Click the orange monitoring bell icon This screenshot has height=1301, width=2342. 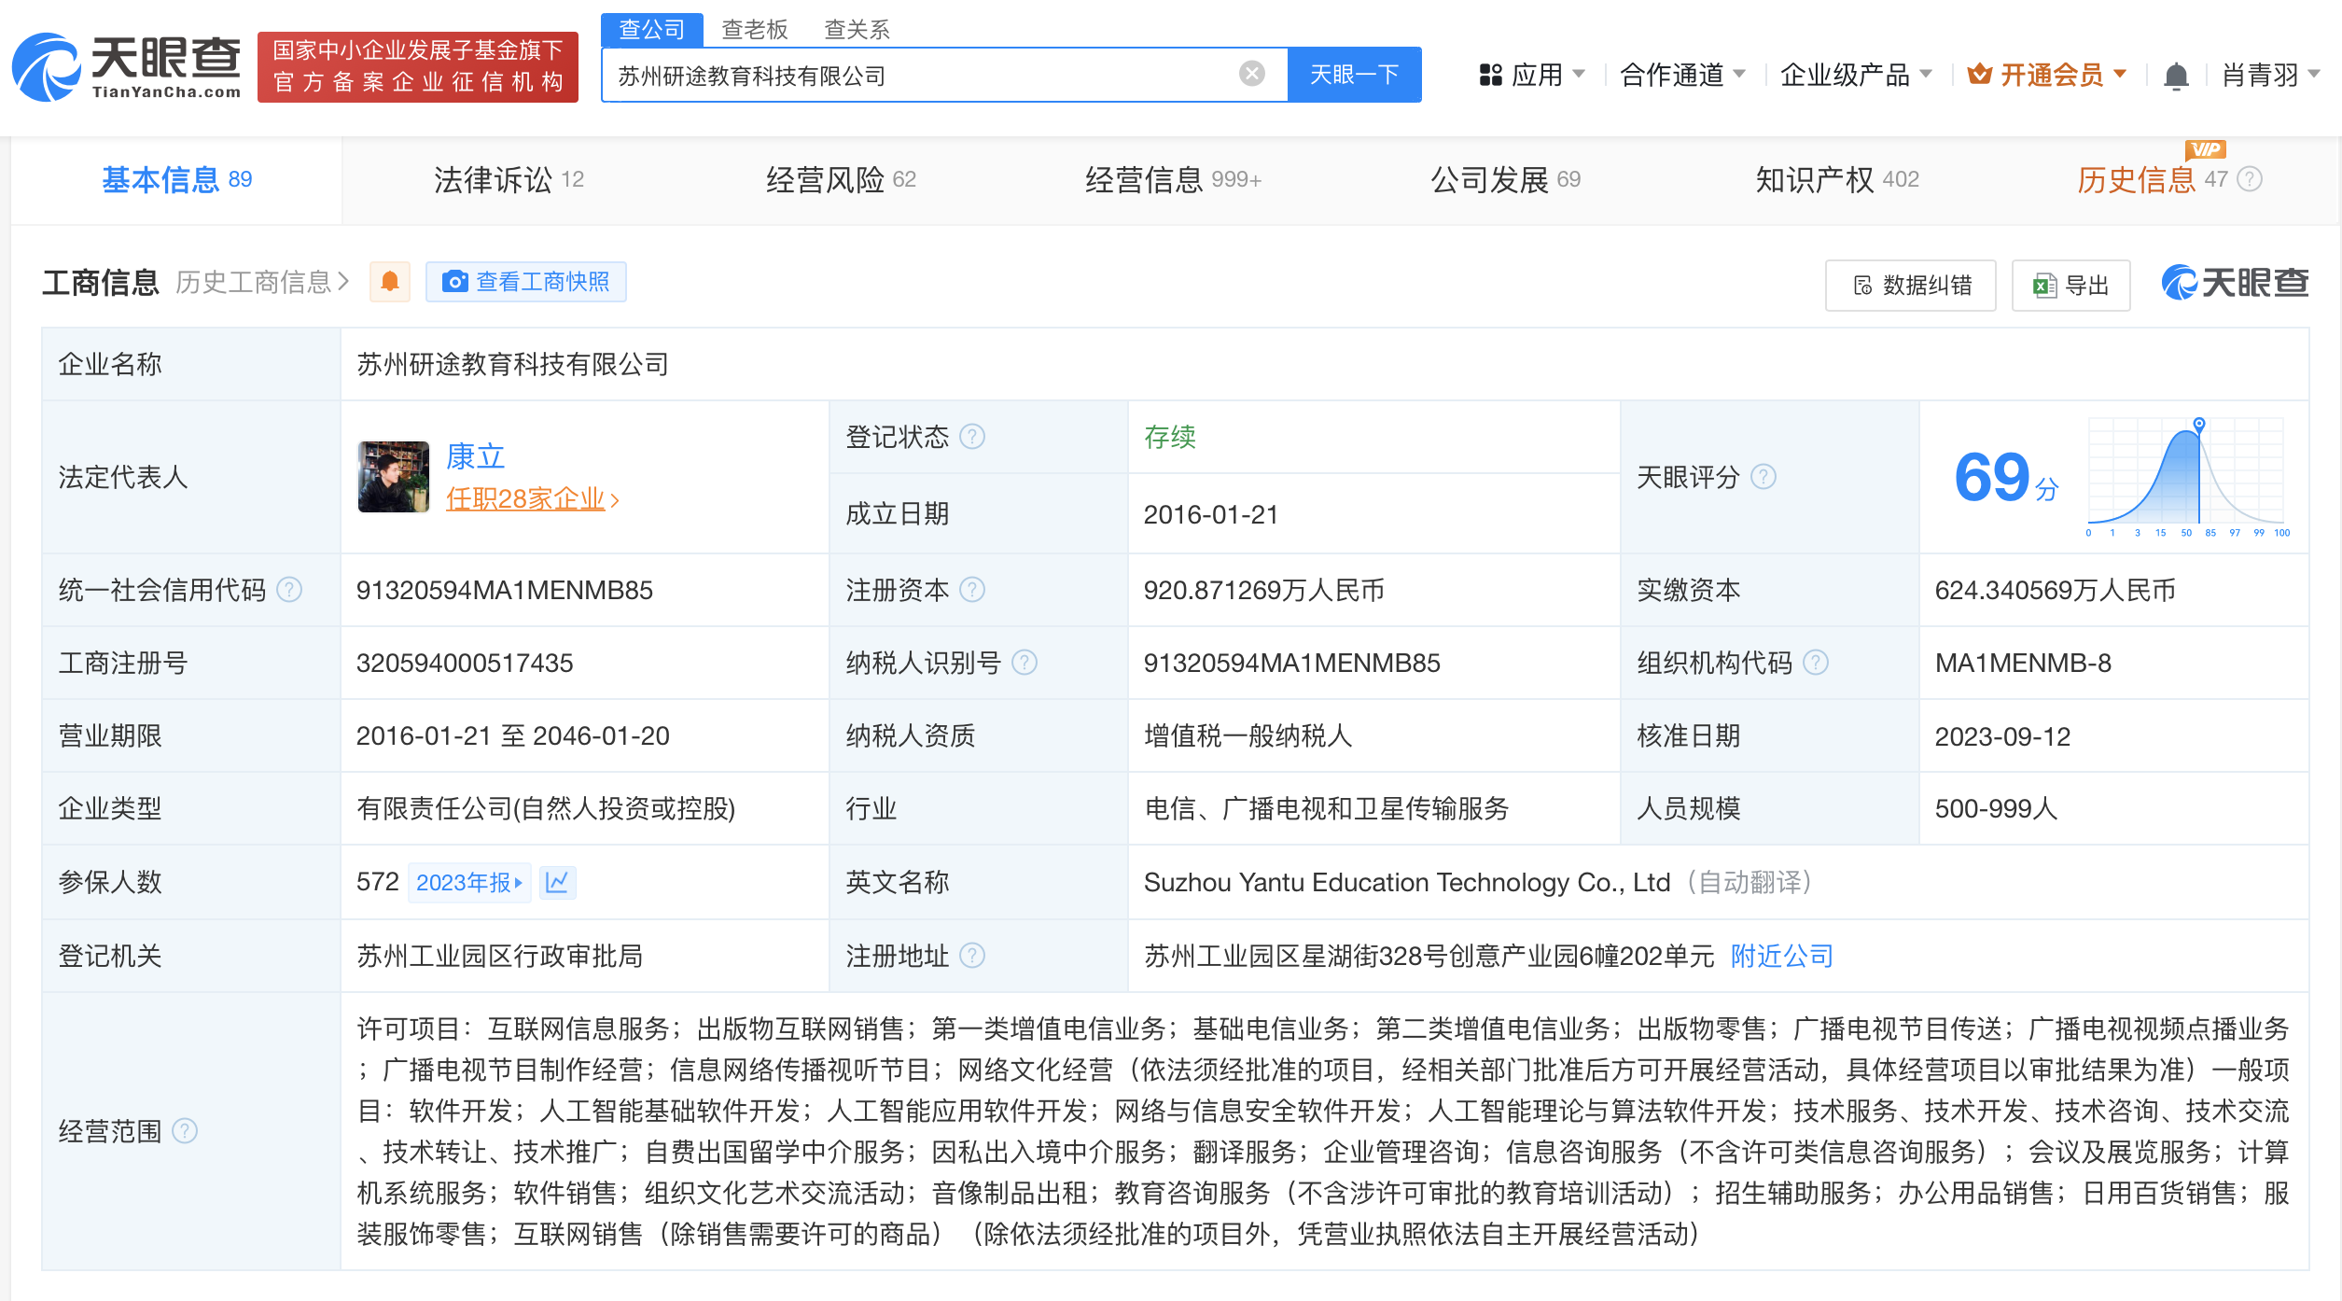(390, 281)
